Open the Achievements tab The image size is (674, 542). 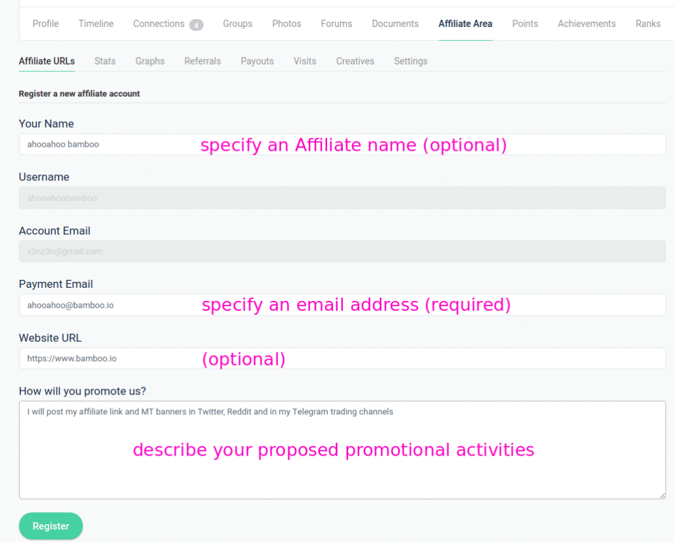point(586,24)
